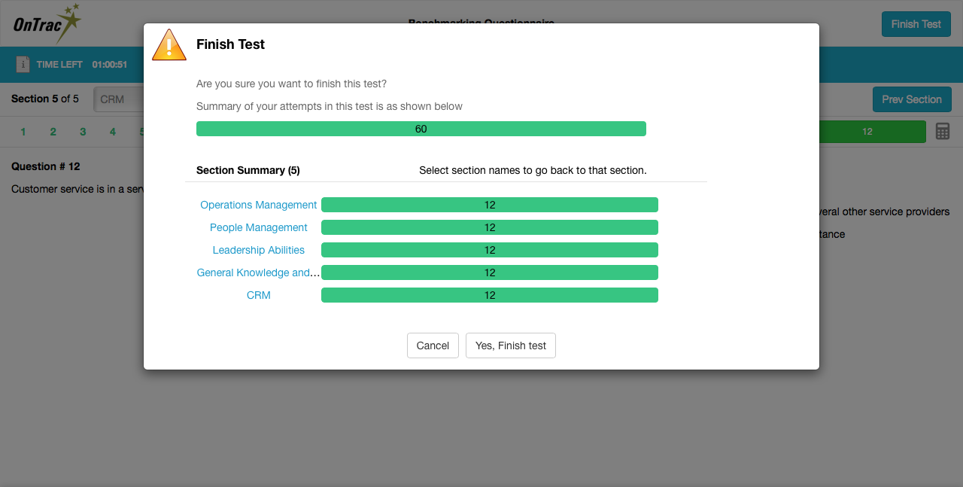Click the Operations Management progress bar
963x487 pixels.
tap(489, 205)
